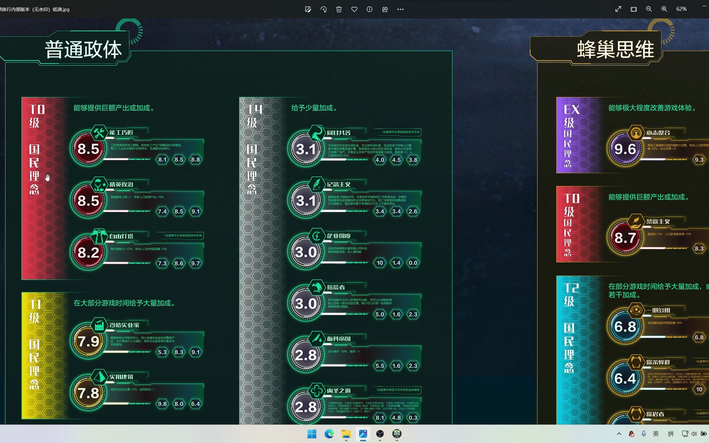The width and height of the screenshot is (709, 443).
Task: Click the 禁欲主义 hive civic icon
Action: coord(636,222)
